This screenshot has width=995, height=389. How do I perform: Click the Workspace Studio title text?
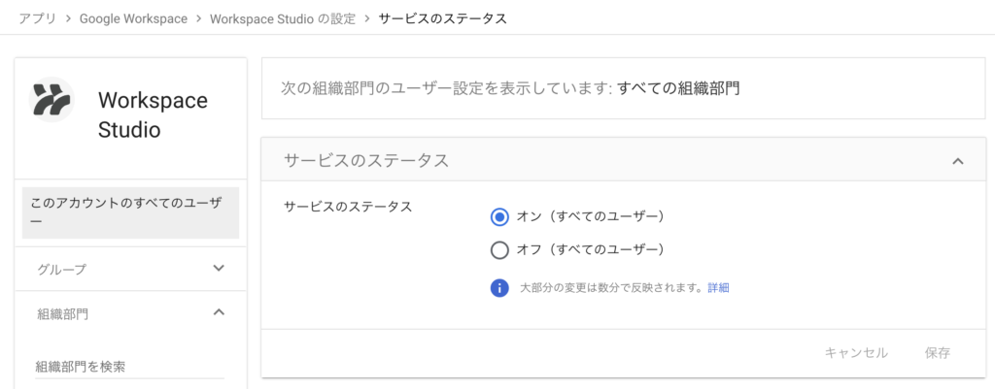[153, 114]
